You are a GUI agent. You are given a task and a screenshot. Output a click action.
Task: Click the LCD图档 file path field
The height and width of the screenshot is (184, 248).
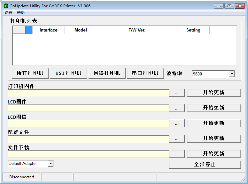click(89, 123)
